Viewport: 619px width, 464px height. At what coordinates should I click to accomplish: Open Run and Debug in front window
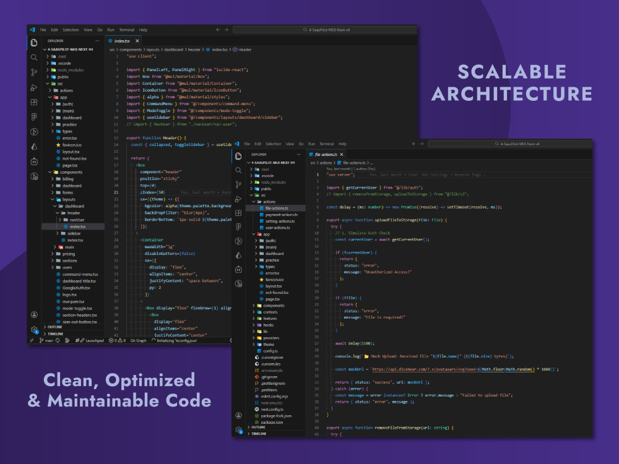point(238,199)
